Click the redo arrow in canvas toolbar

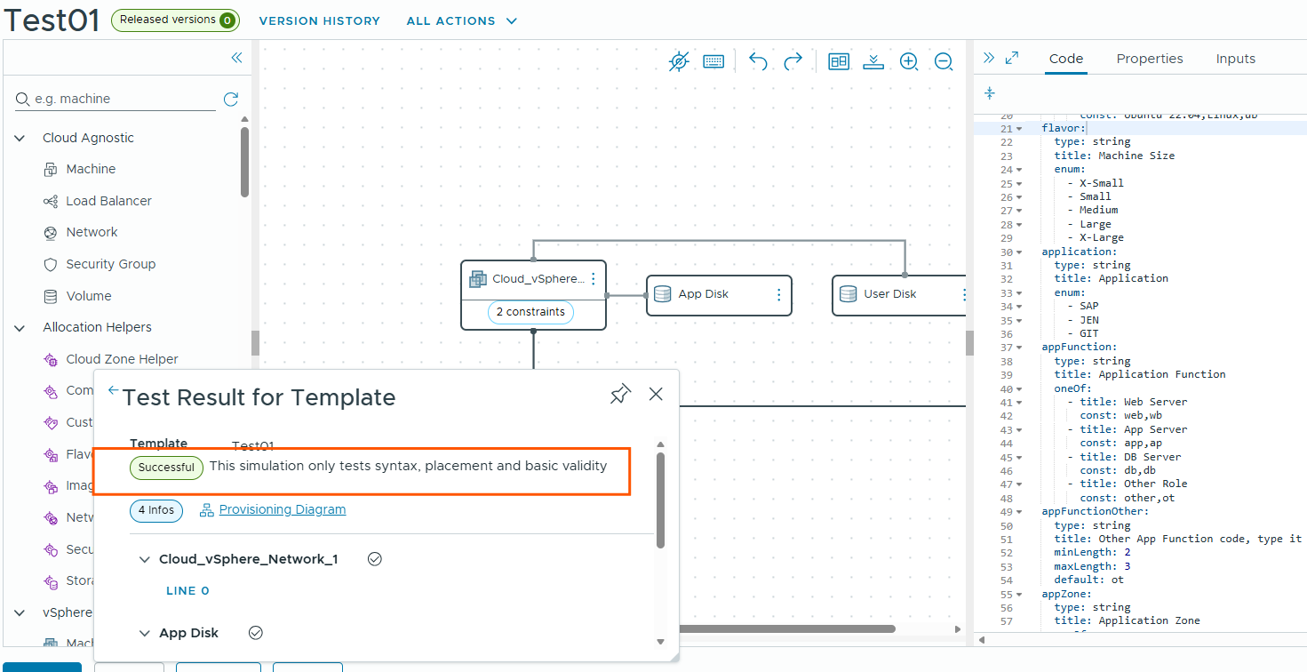click(793, 61)
